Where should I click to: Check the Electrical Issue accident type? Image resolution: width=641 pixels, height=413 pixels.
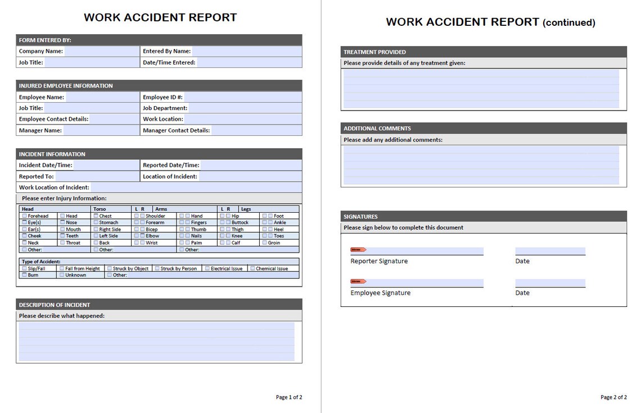coord(207,268)
